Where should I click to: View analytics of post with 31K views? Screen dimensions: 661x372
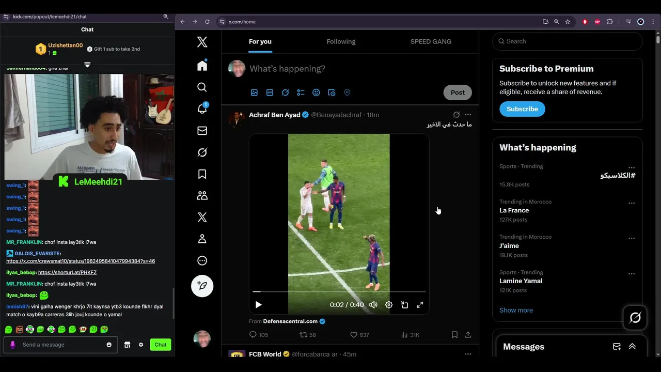(410, 335)
